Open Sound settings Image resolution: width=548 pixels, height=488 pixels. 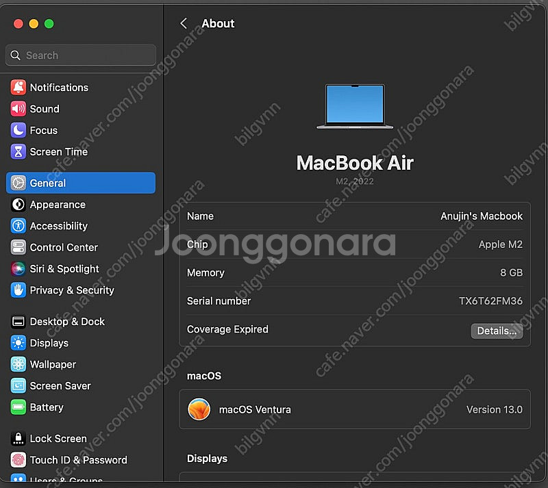pos(45,109)
